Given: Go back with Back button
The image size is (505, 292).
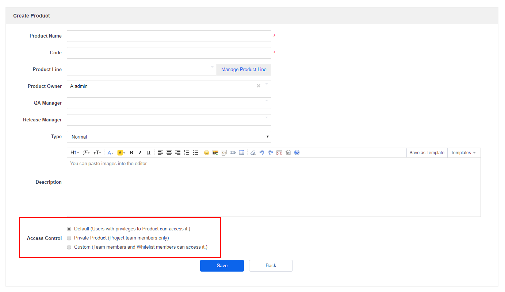Looking at the screenshot, I should (x=271, y=266).
